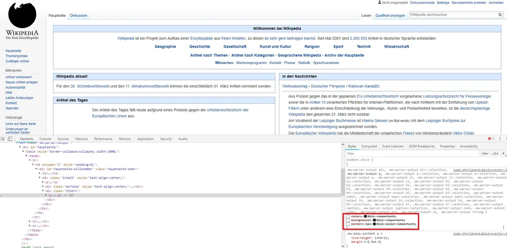The height and width of the screenshot is (248, 507).
Task: Switch to the Console tab
Action: click(x=45, y=139)
